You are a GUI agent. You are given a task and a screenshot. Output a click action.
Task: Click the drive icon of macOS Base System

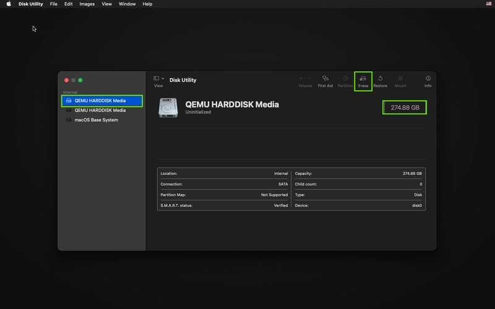click(69, 120)
